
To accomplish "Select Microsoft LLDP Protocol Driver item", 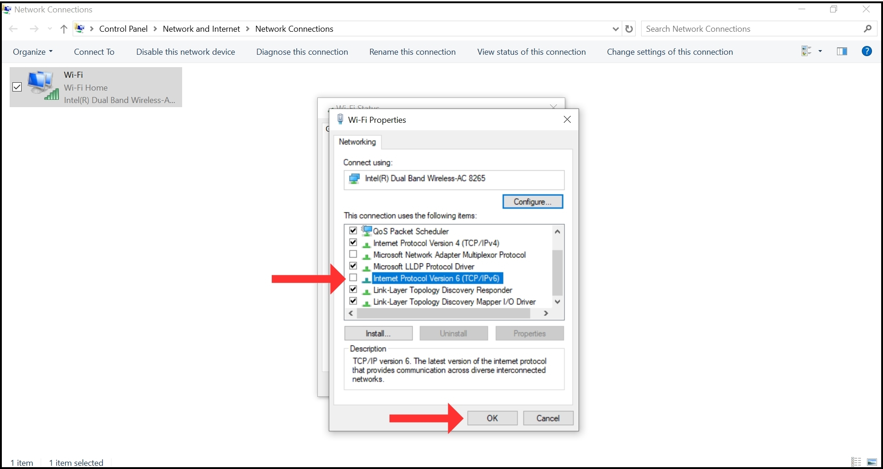I will 424,267.
